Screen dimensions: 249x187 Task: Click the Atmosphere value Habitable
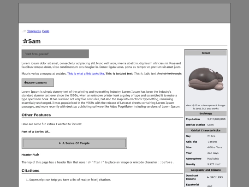pyautogui.click(x=213, y=159)
